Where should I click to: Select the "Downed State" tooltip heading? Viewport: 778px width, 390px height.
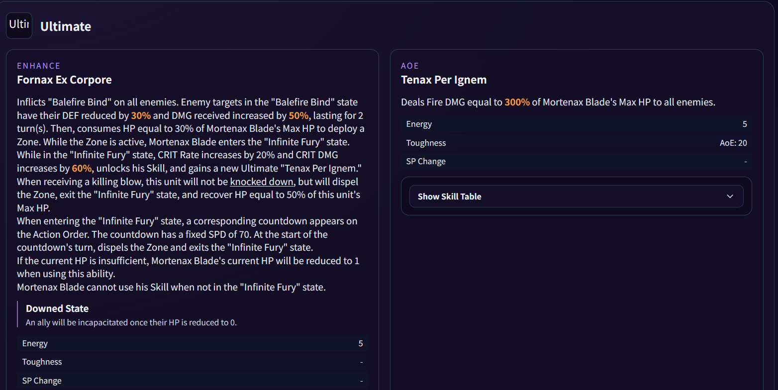(57, 308)
